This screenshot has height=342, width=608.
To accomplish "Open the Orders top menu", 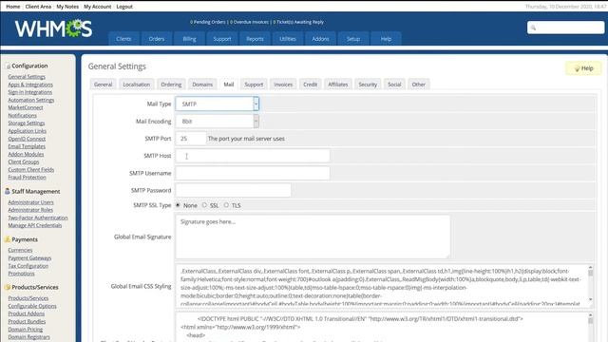I will coord(157,39).
